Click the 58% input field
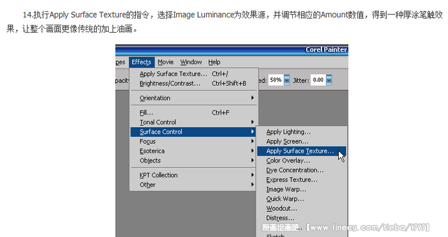This screenshot has height=237, width=448. pos(276,80)
